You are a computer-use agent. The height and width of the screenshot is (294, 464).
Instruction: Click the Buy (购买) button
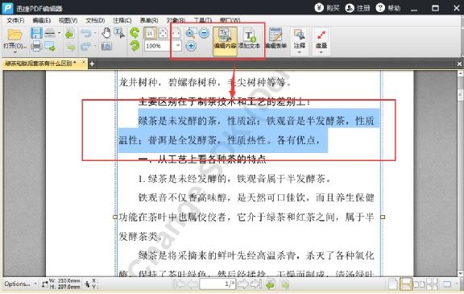tap(327, 8)
